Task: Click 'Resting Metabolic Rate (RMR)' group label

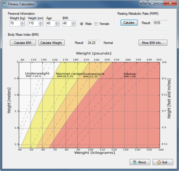Action: (138, 14)
